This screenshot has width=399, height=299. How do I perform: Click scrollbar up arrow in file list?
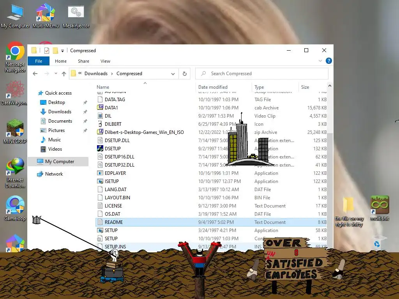[x=330, y=86]
